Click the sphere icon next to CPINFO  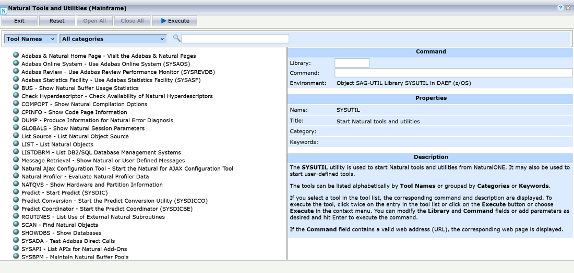point(16,111)
